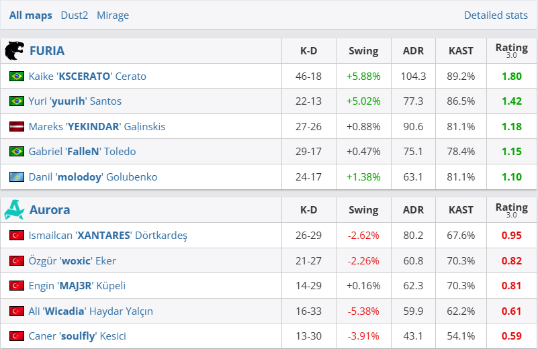Click the Turkey flag beside soulfly

17,336
